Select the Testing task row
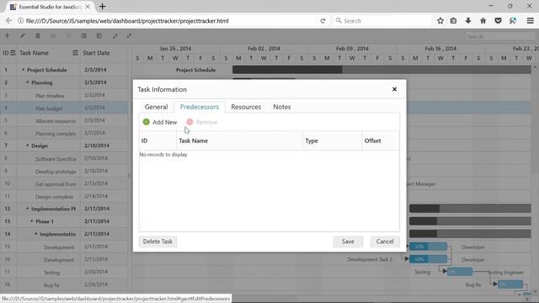The image size is (539, 303). click(64, 272)
